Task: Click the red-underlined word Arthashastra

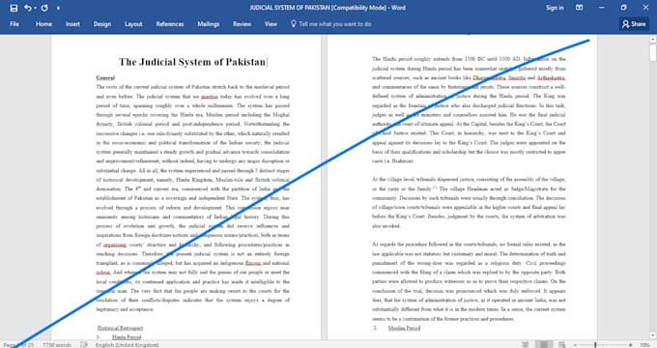Action: [551, 77]
